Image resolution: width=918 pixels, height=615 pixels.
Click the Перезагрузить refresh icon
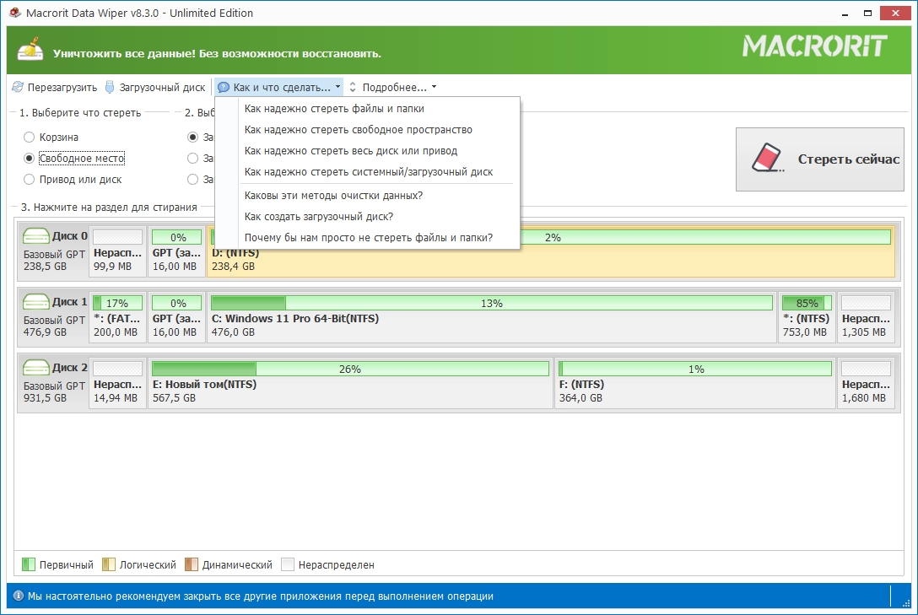(x=19, y=87)
